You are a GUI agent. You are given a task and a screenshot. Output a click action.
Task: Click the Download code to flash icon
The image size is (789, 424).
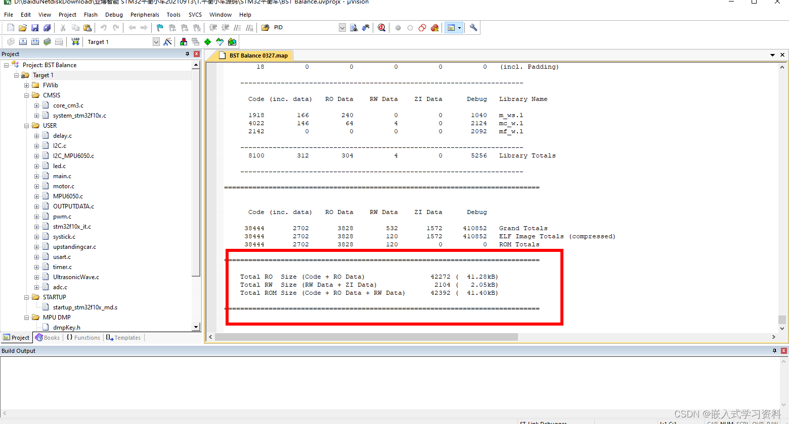pyautogui.click(x=75, y=42)
